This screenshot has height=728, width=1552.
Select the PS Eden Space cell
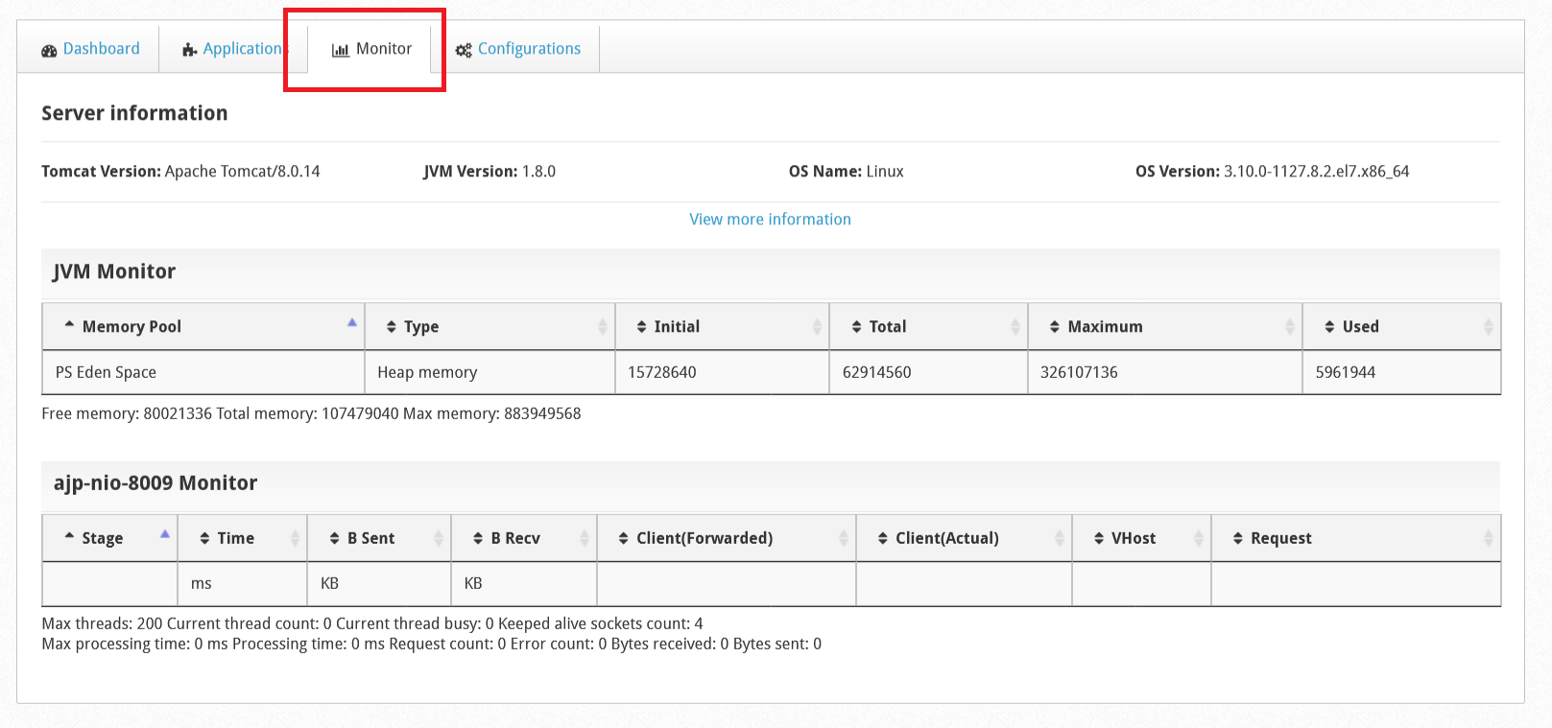[x=203, y=372]
